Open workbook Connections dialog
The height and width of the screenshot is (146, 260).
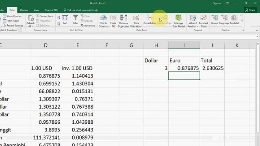tap(45, 16)
